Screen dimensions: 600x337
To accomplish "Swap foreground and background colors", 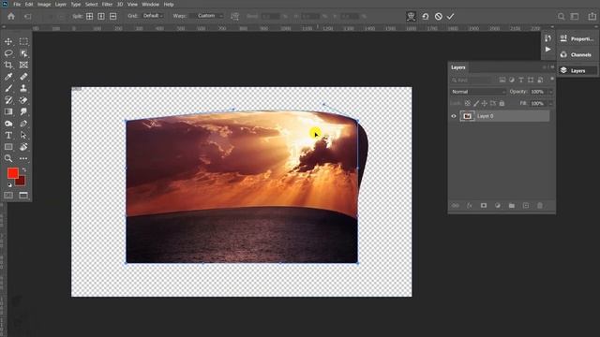I will pos(24,169).
